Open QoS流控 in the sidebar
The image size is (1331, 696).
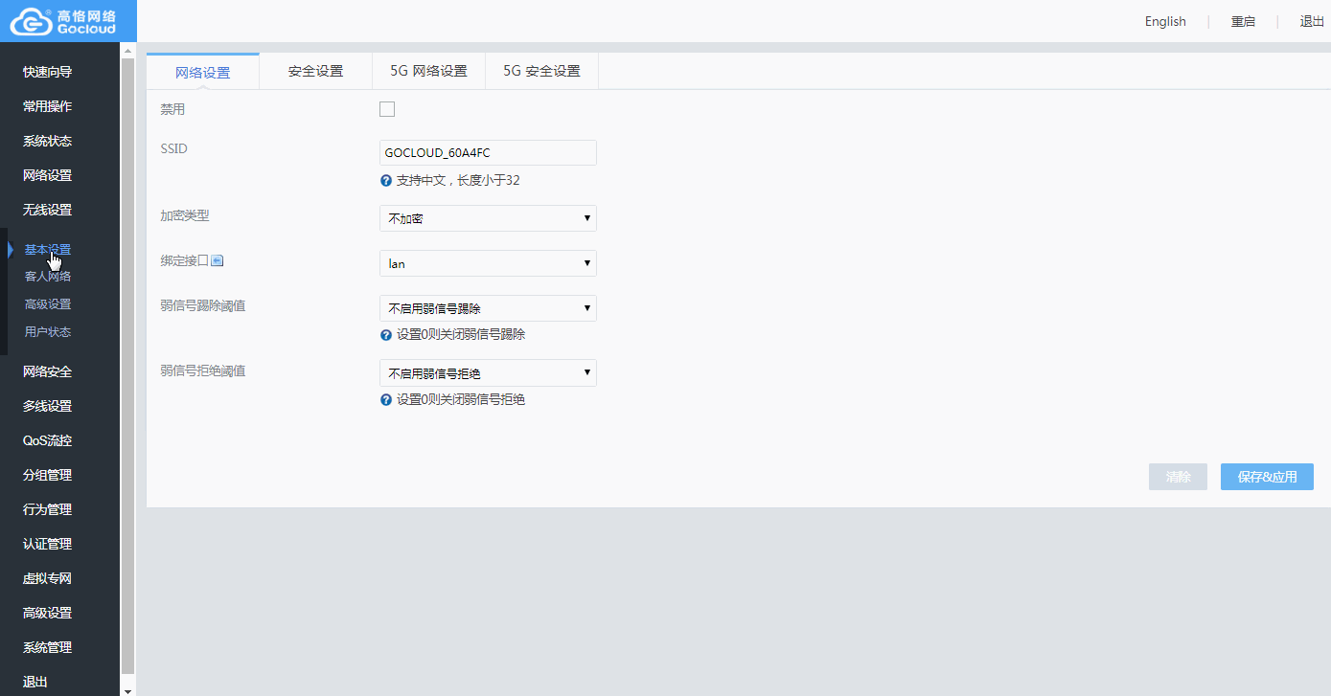coord(48,440)
